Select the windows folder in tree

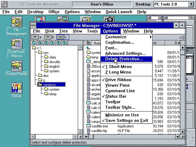[51, 85]
